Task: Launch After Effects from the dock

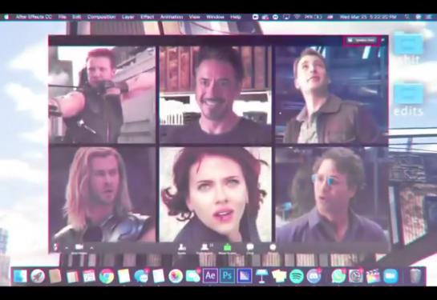Action: coord(210,276)
